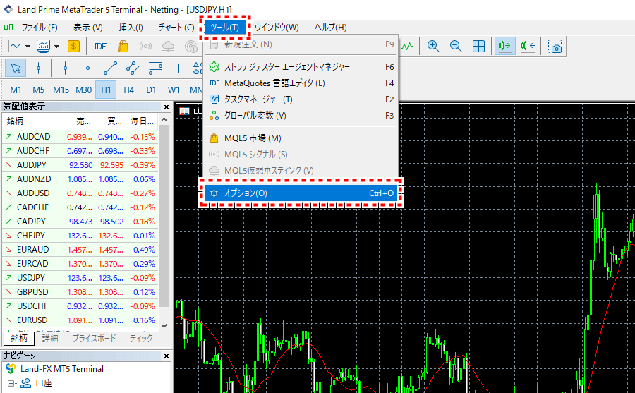
Task: Expand the template dropdown arrow
Action: point(56,46)
